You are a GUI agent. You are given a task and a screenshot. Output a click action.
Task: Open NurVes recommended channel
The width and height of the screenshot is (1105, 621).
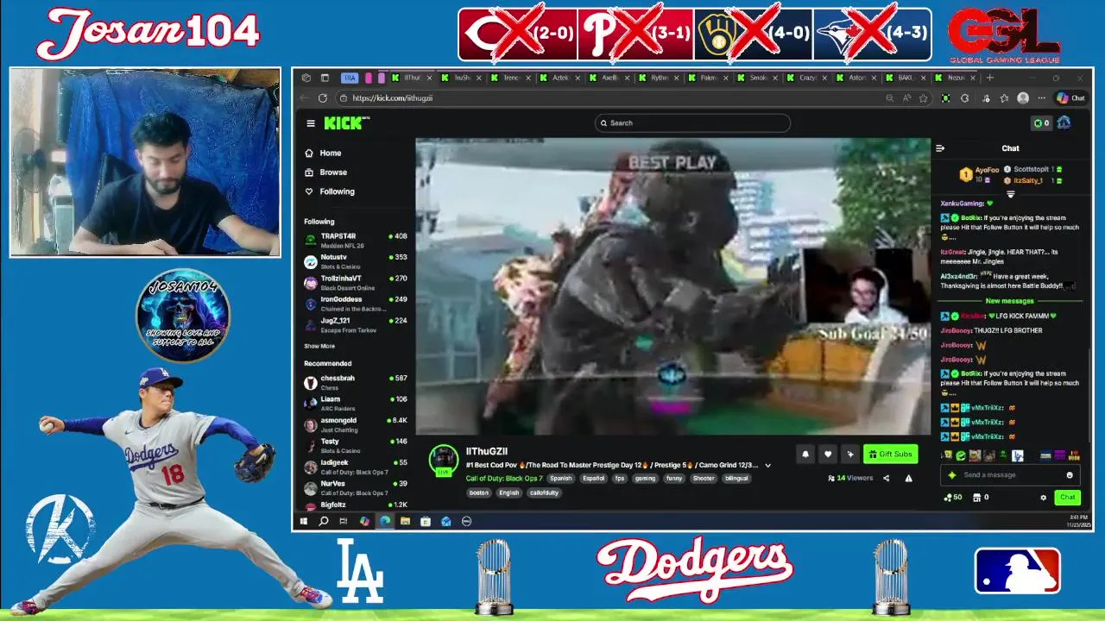tap(355, 487)
